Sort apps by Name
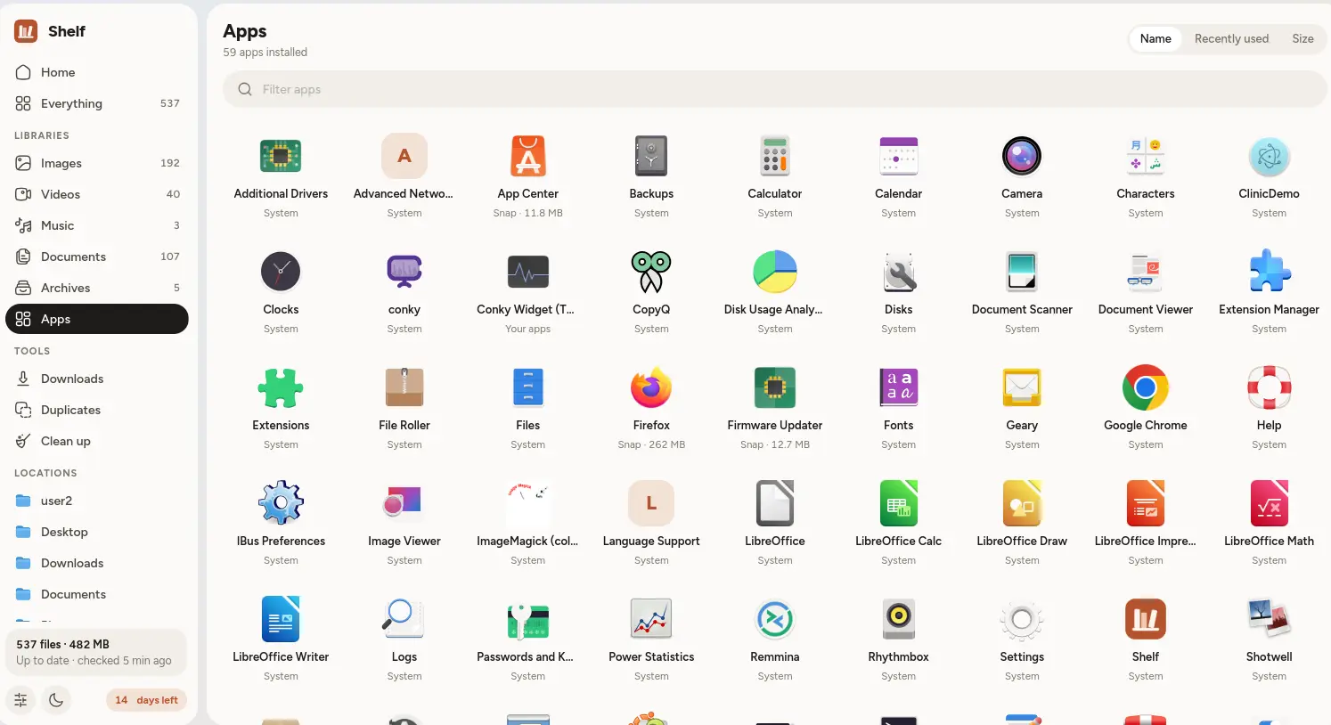 click(x=1155, y=38)
